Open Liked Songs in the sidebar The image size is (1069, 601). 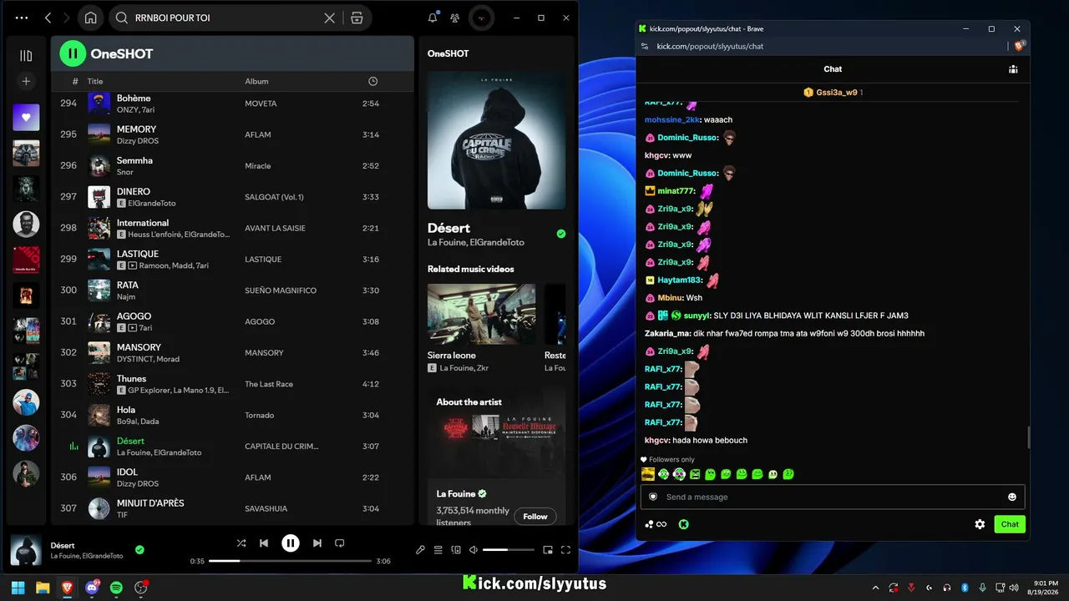pos(26,118)
